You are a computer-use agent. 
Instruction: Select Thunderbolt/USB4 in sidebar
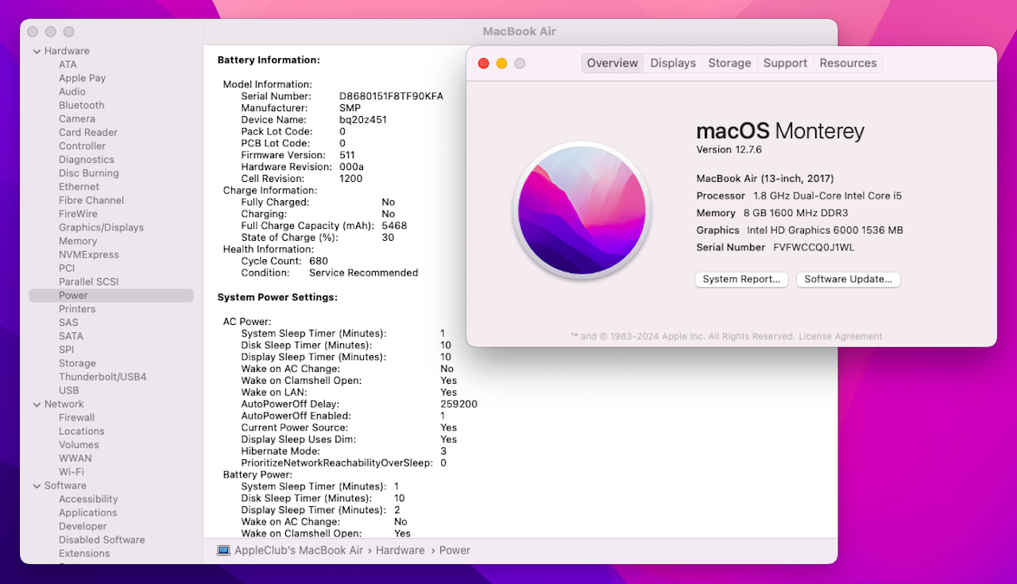[102, 377]
